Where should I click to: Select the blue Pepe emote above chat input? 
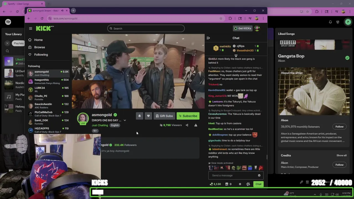click(x=250, y=168)
